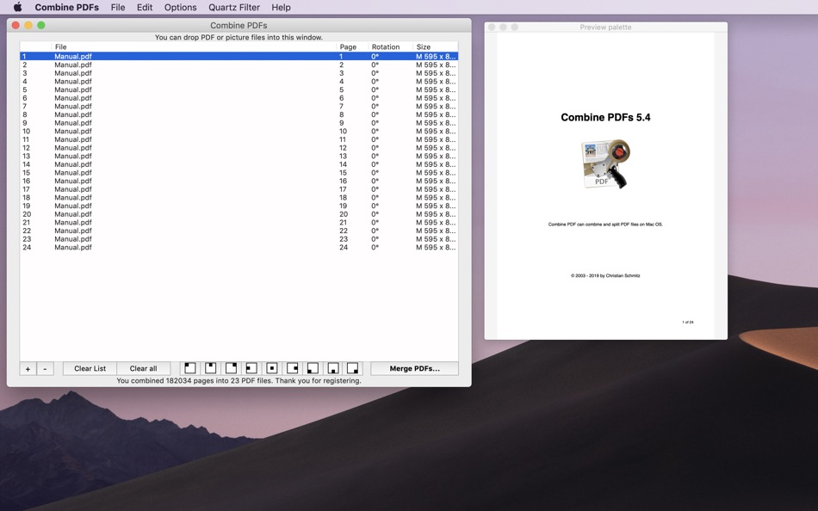Click the Merge PDFs… button
This screenshot has height=511, width=818.
(x=415, y=369)
